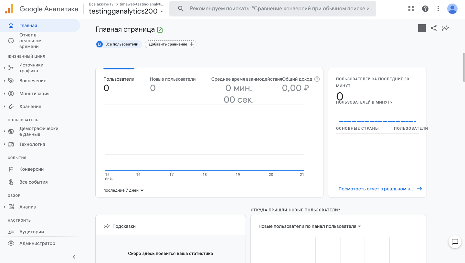Share the Главная страница report

[x=433, y=28]
